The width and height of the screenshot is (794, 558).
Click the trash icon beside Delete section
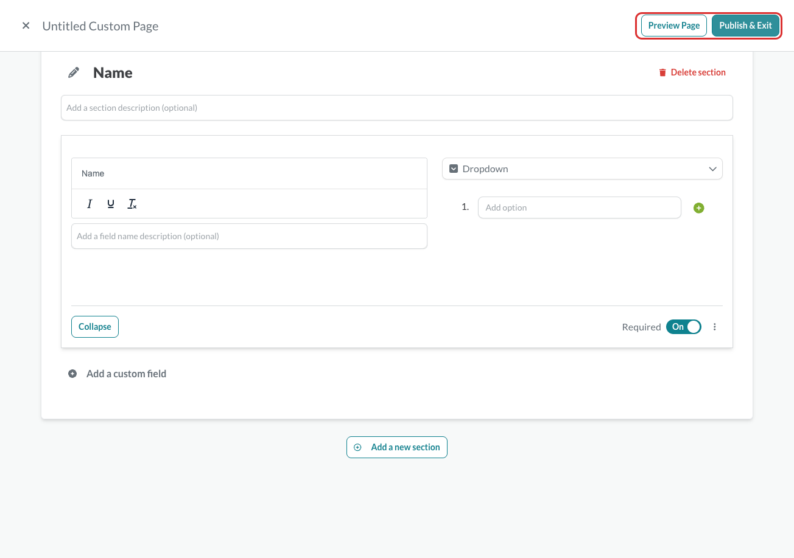(662, 72)
